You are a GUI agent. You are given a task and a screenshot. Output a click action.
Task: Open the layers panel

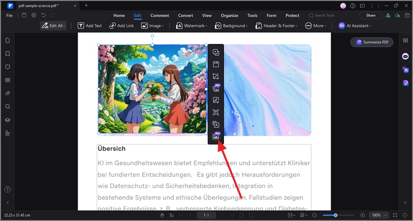click(8, 120)
